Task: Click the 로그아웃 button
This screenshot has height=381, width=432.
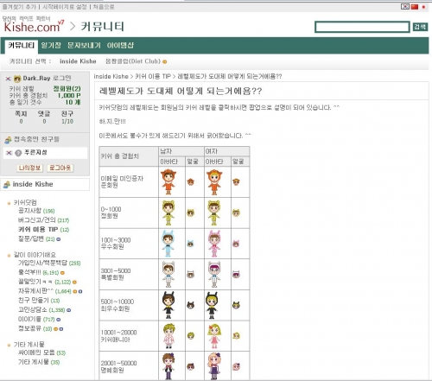Action: [x=60, y=168]
